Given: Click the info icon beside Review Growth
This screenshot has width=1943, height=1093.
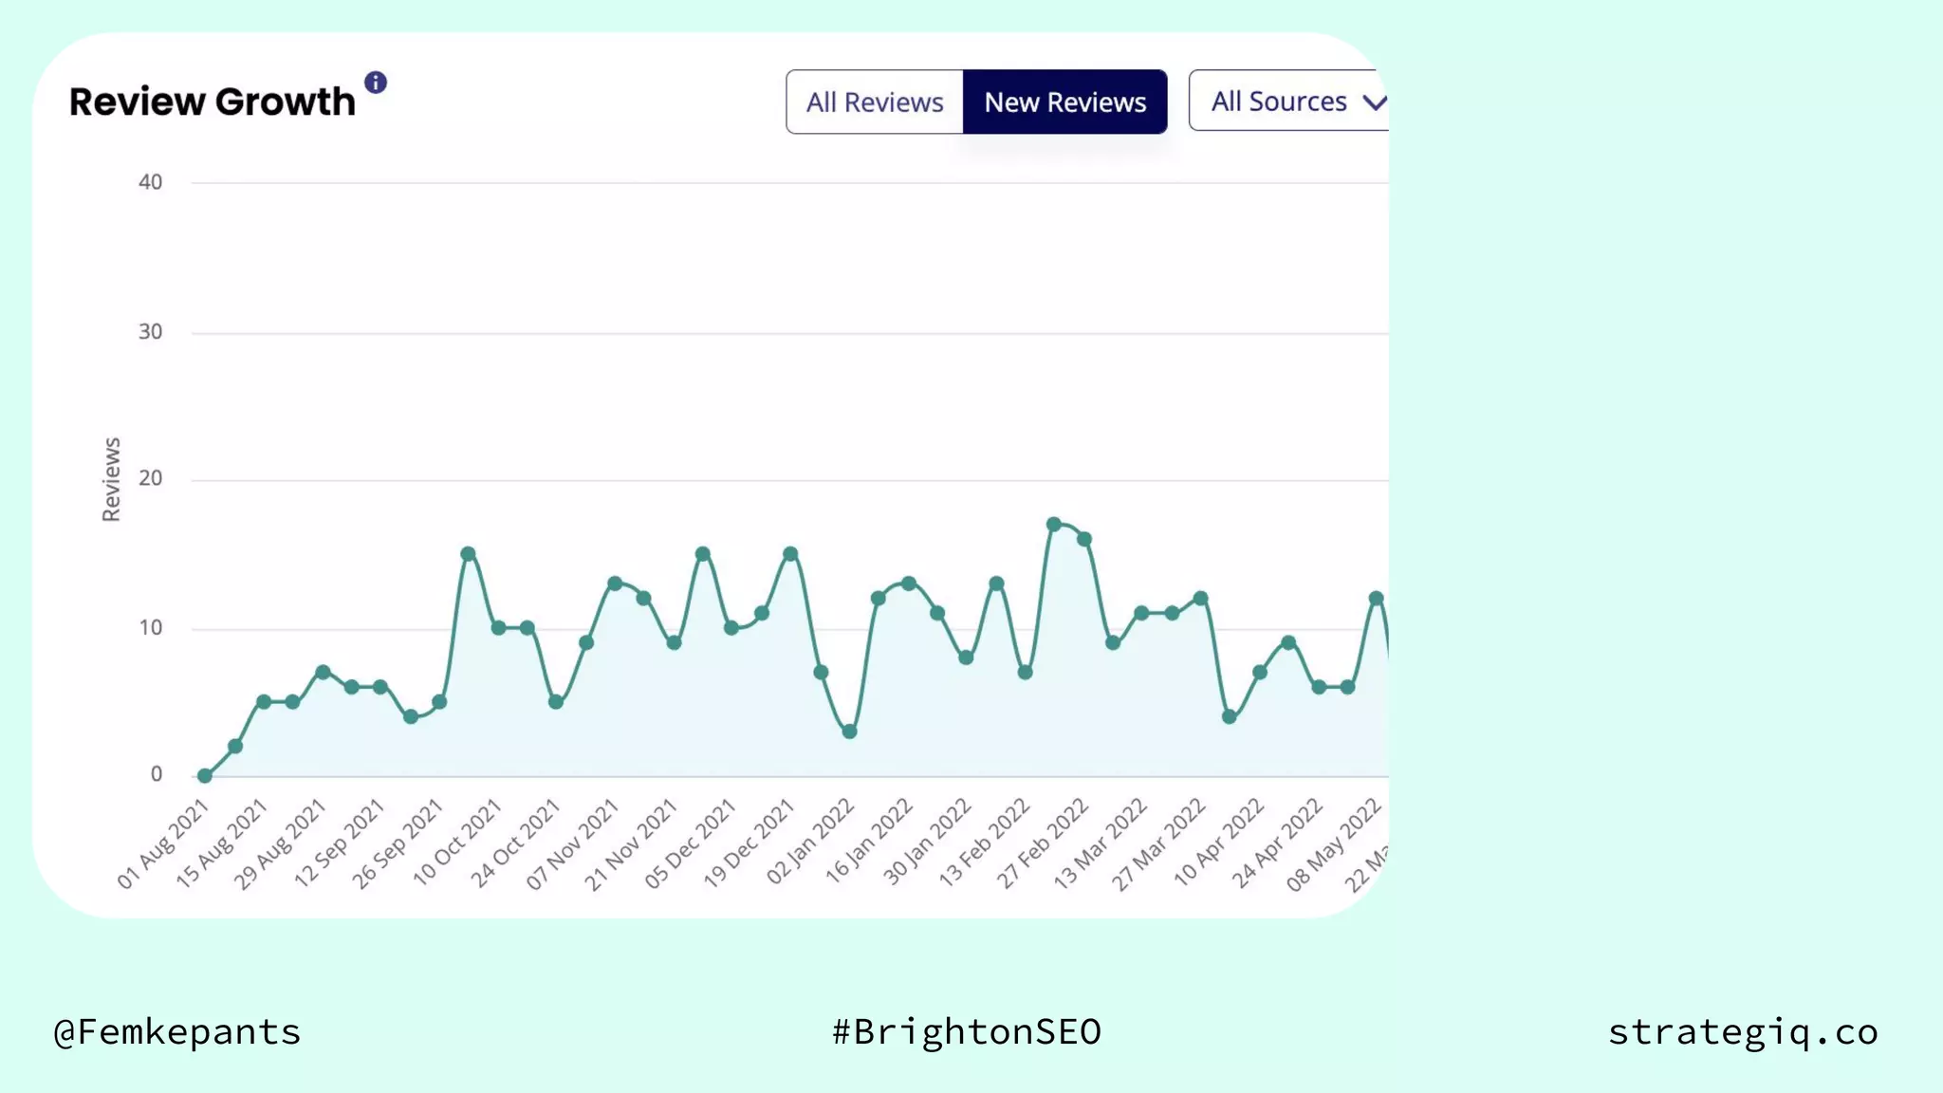Looking at the screenshot, I should click(376, 83).
